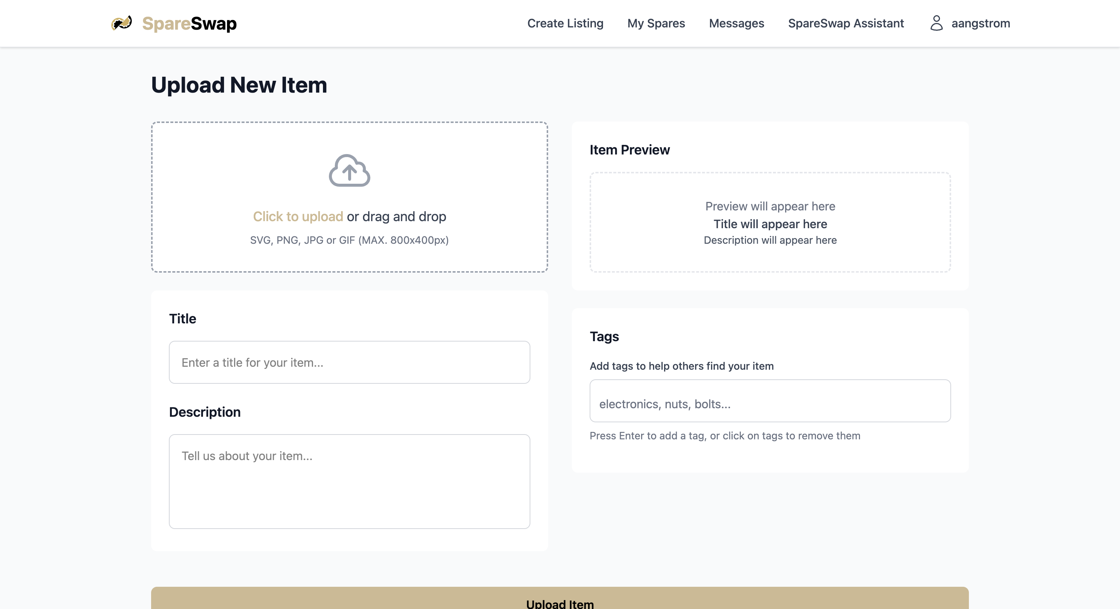Viewport: 1120px width, 609px height.
Task: Click the SpareSwap bird logo icon
Action: (121, 23)
